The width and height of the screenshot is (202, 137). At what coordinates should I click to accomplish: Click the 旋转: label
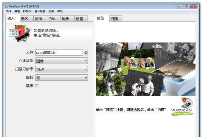[30, 78]
